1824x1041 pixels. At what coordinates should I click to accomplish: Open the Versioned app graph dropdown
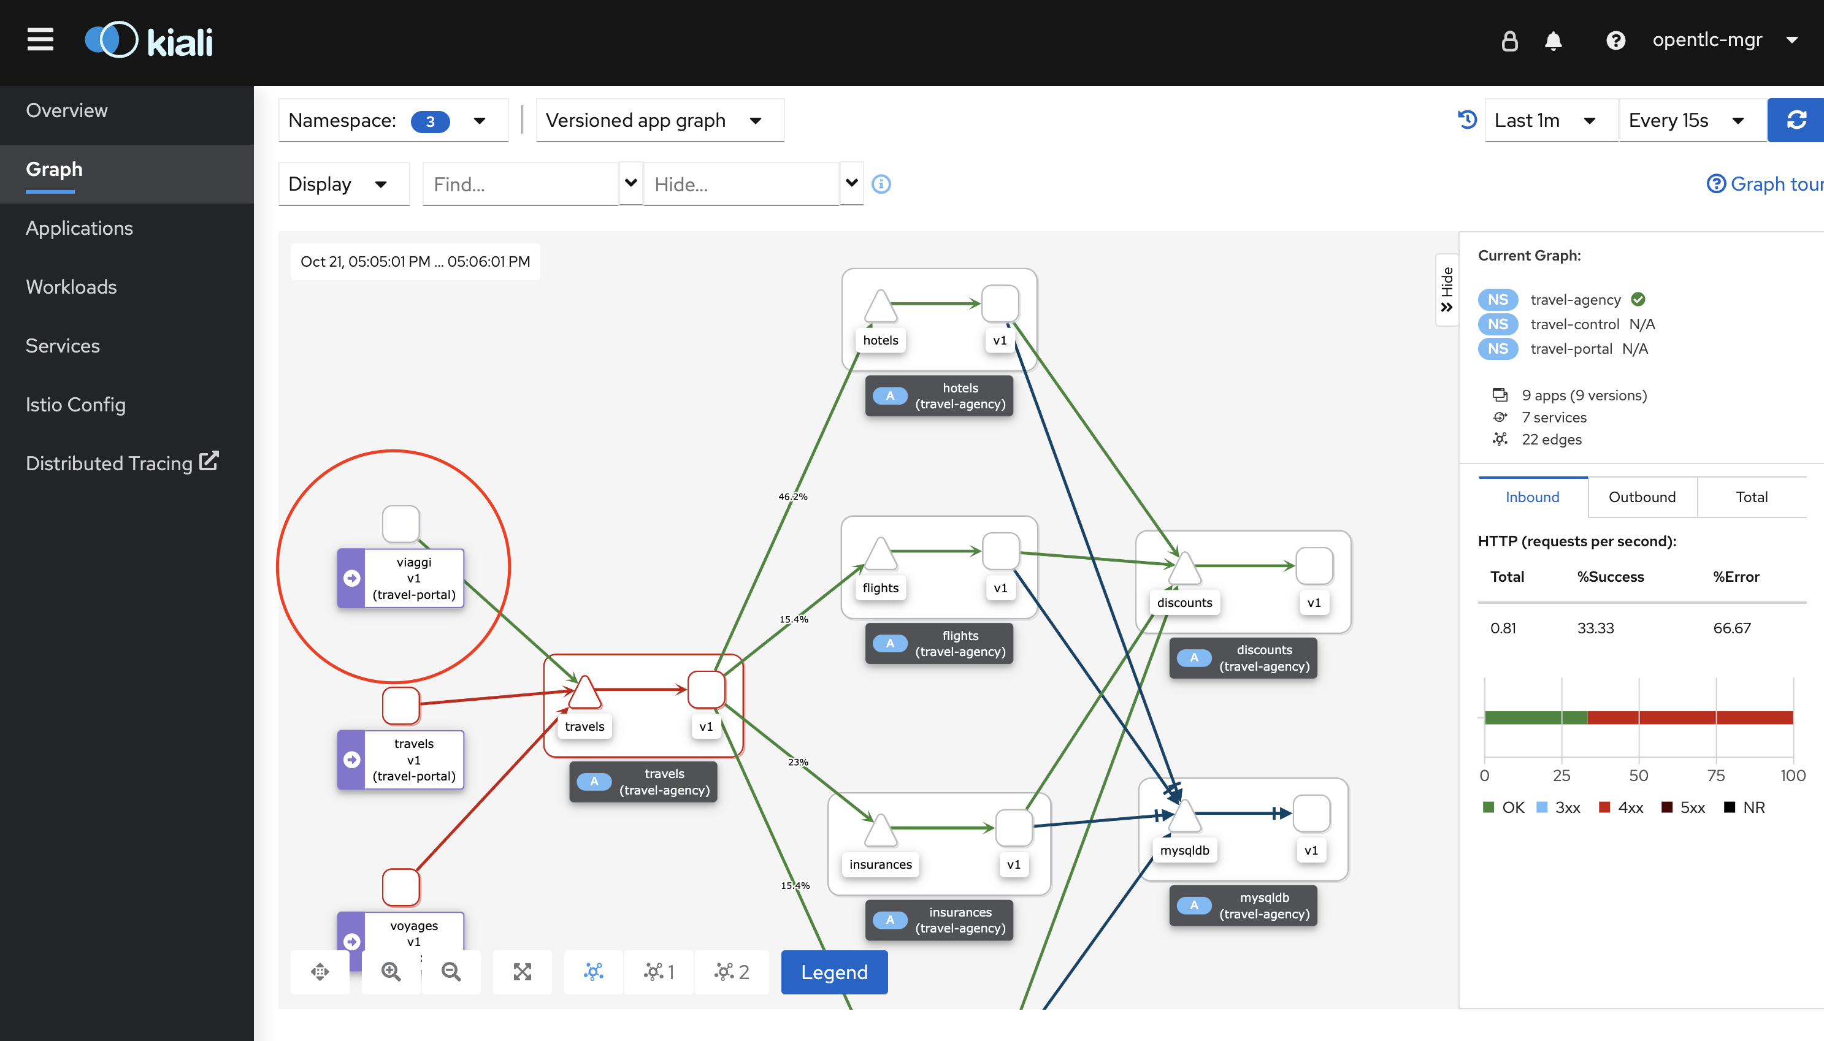[x=659, y=121]
